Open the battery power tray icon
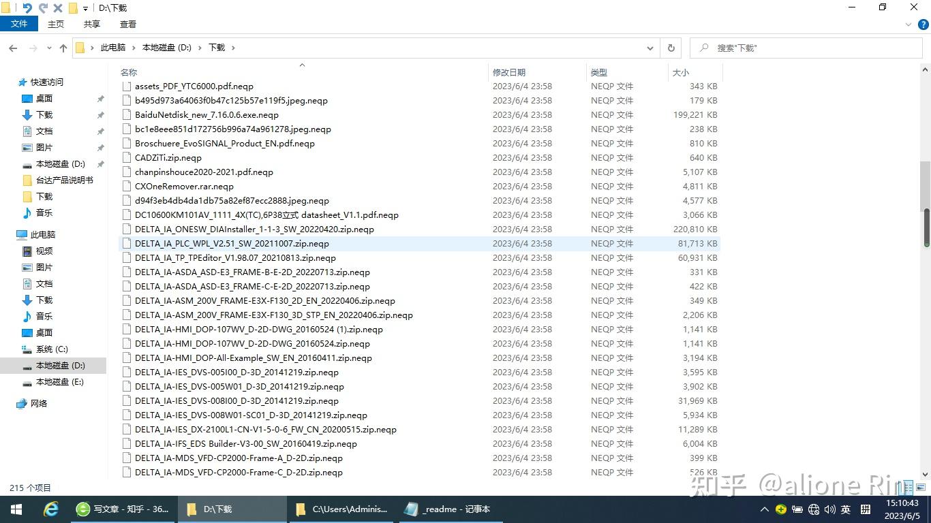This screenshot has width=931, height=523. pos(797,509)
